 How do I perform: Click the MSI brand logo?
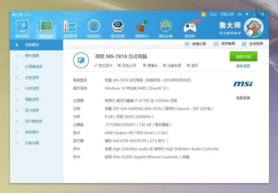point(243,84)
